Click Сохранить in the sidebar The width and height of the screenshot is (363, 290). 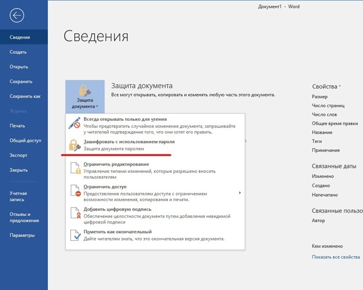(24, 82)
